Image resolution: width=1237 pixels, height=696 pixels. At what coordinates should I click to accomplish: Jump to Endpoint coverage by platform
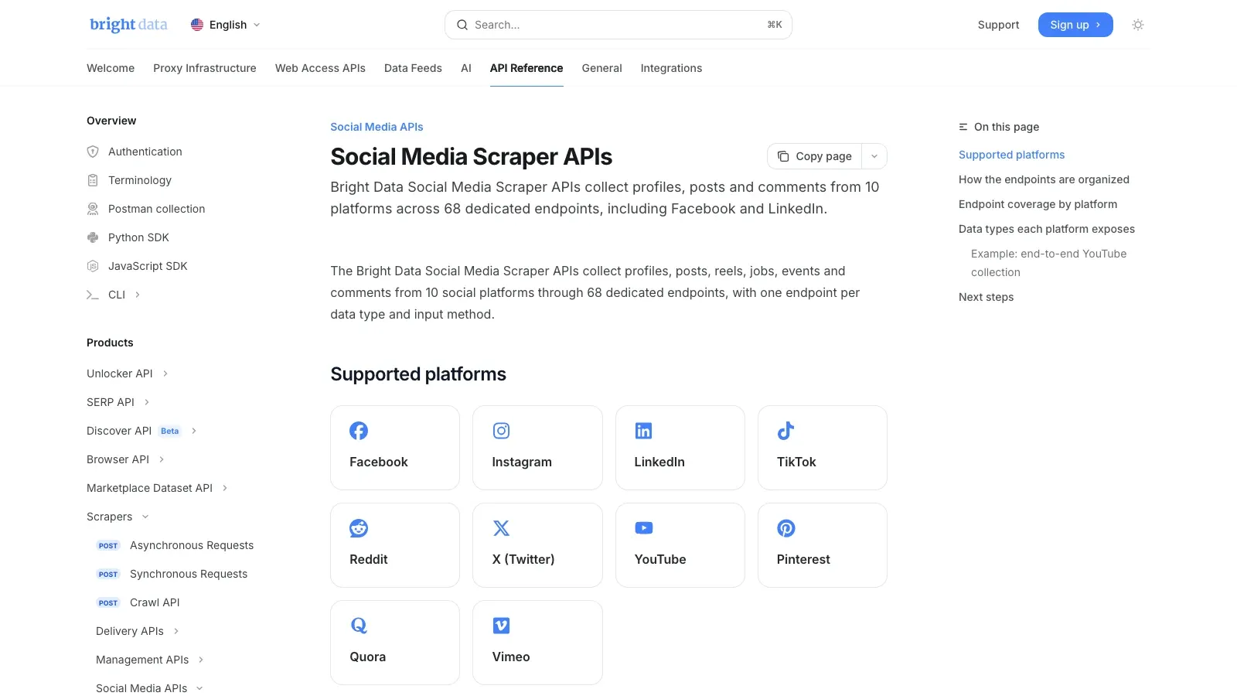click(x=1038, y=204)
